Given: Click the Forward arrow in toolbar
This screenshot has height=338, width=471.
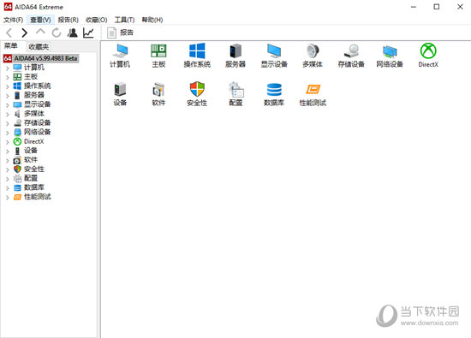Looking at the screenshot, I should pos(24,33).
